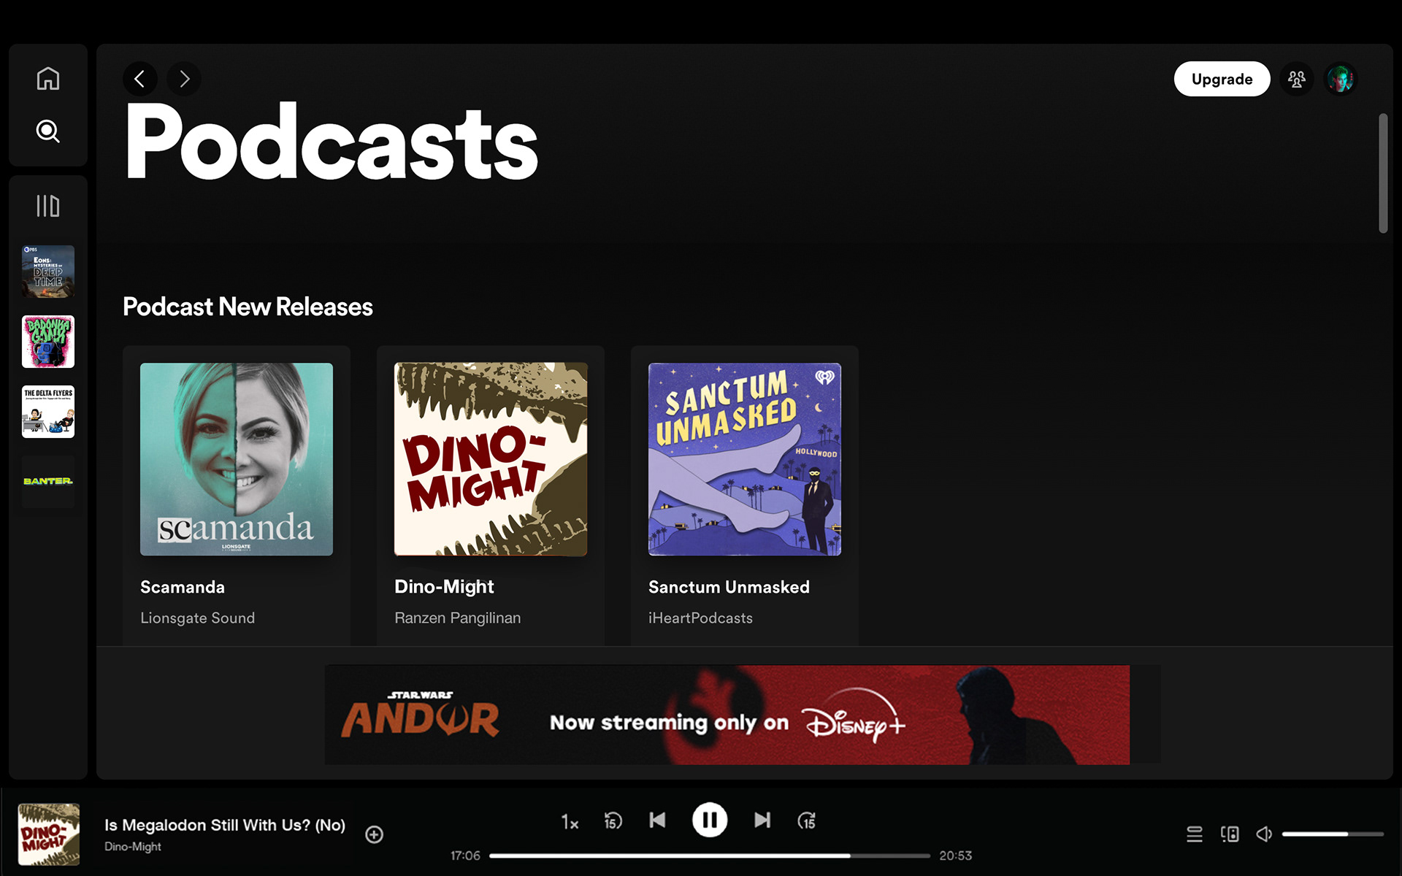Expand Your Library icon in sidebar

coord(48,206)
